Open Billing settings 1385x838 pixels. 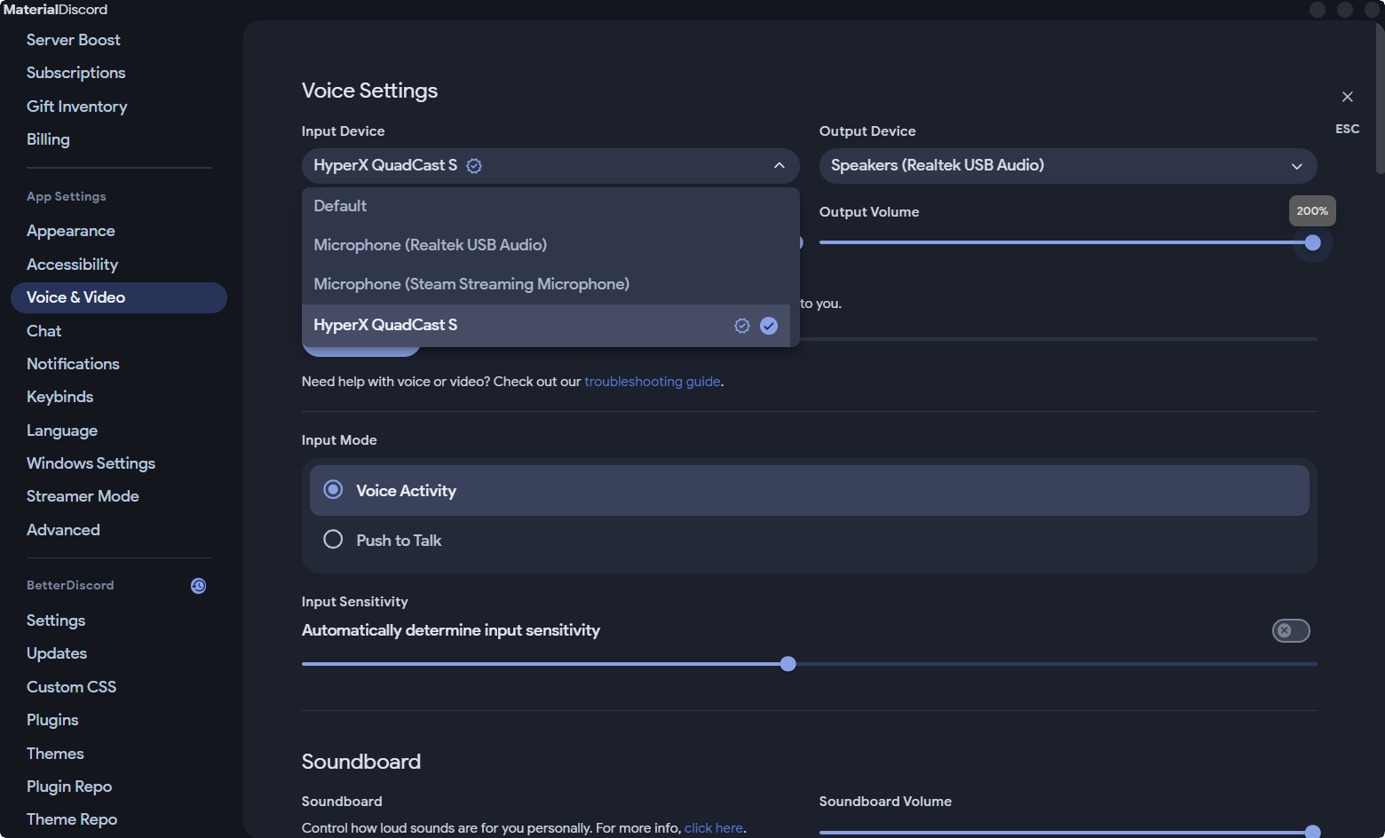[48, 139]
